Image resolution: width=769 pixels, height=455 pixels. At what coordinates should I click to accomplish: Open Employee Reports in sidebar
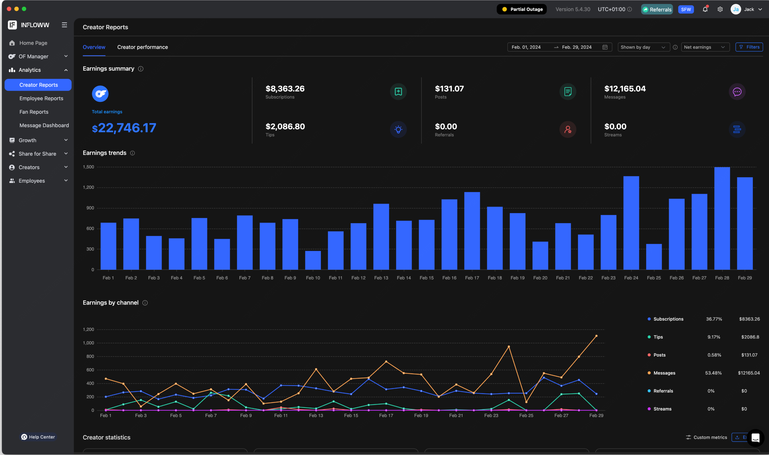point(41,99)
